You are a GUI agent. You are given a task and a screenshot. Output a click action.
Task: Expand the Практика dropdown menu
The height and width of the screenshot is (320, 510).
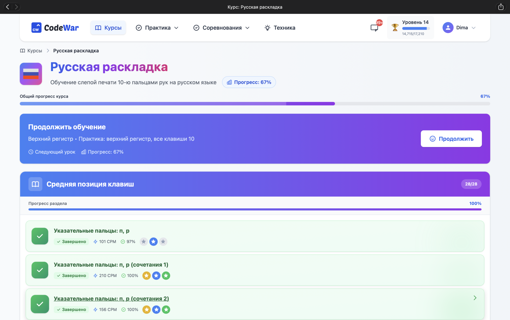point(157,28)
